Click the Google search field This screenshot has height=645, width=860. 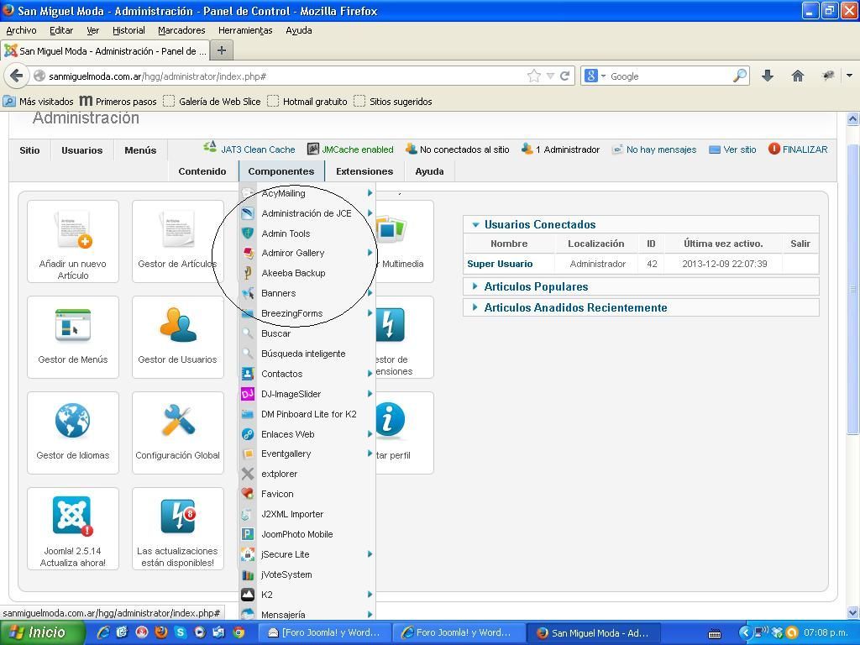(x=669, y=76)
